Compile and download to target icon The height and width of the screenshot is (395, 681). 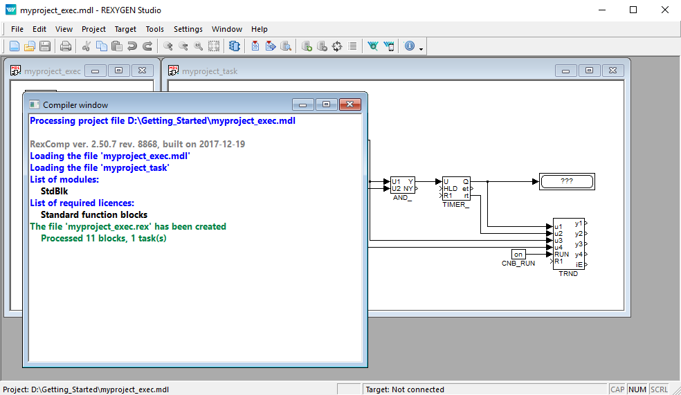(x=271, y=46)
